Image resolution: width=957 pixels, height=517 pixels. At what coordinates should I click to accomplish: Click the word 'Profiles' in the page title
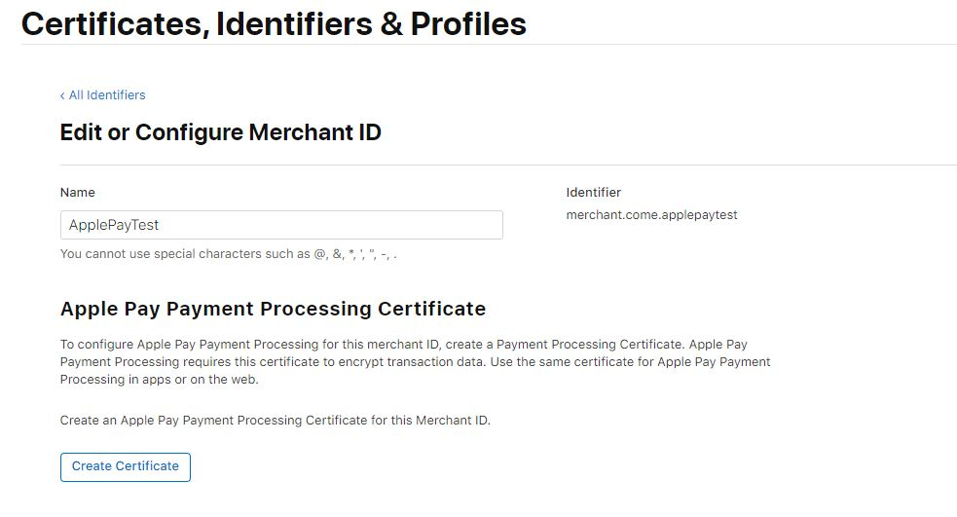coord(468,23)
